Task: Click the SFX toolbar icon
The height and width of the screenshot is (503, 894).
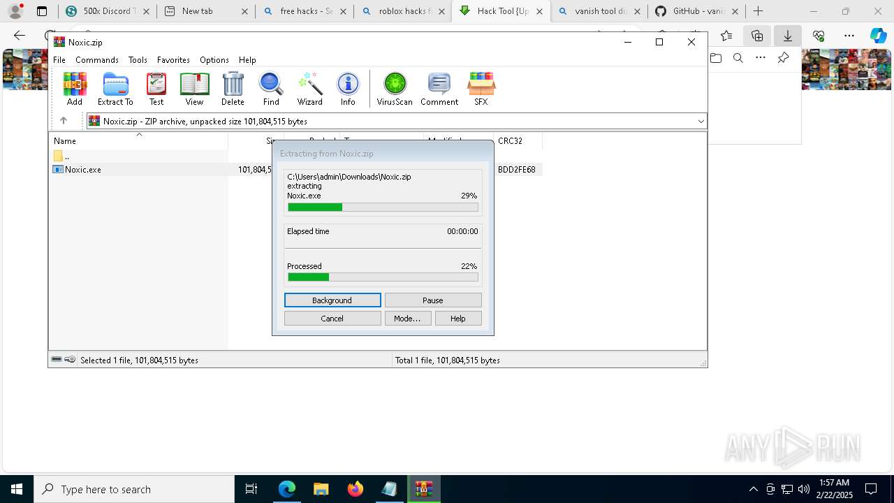Action: (x=481, y=89)
